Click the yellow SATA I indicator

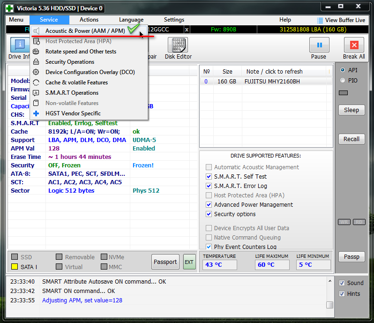pyautogui.click(x=15, y=266)
